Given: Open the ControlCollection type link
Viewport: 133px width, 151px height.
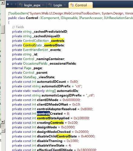Looking at the screenshot, I should 36,41.
